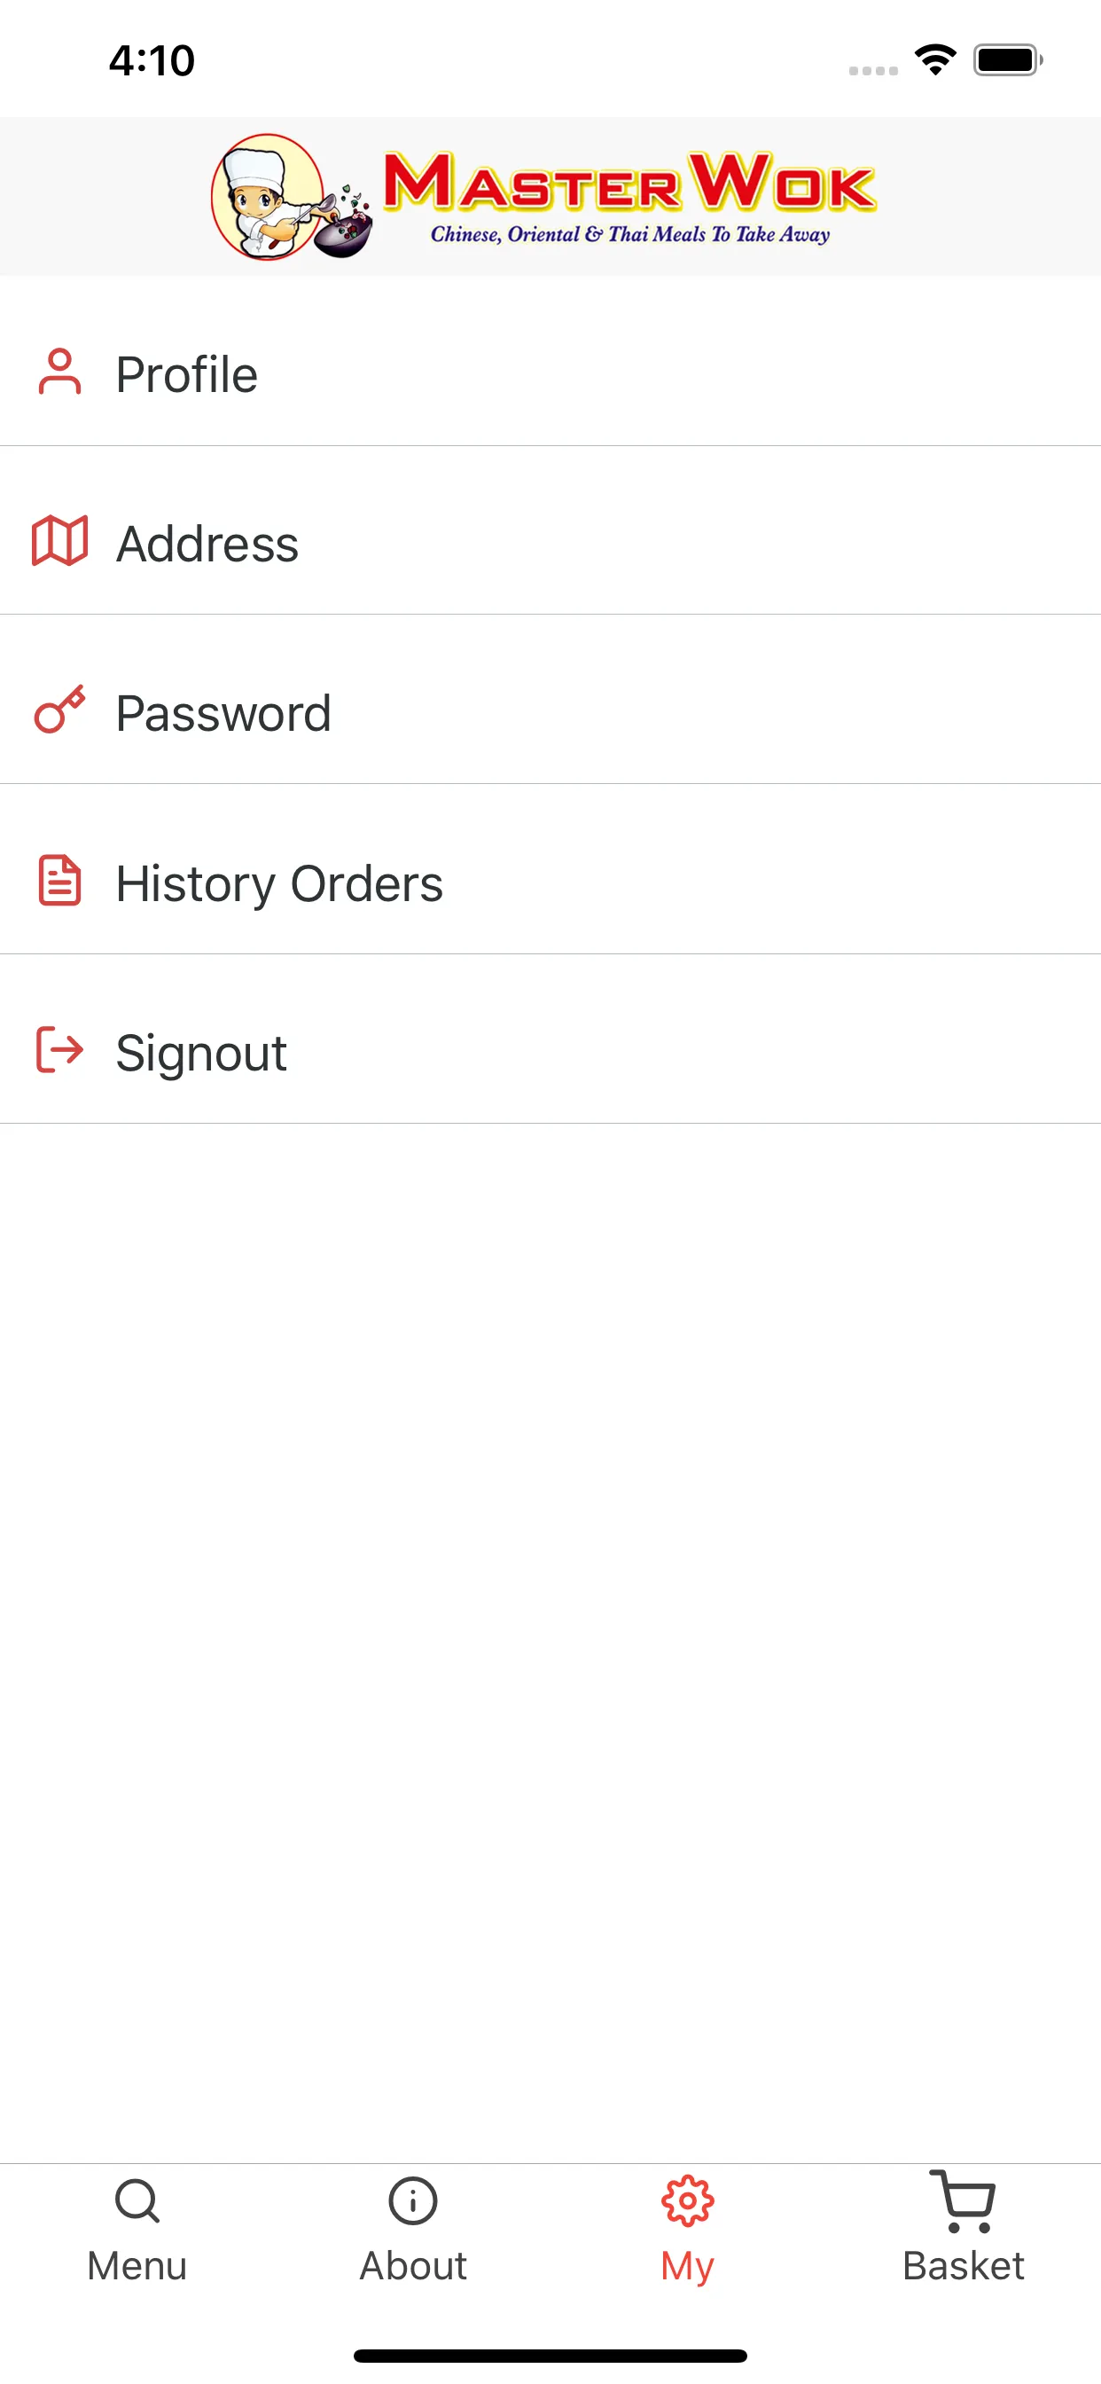Image resolution: width=1101 pixels, height=2384 pixels.
Task: Tap the My gear icon
Action: (687, 2200)
